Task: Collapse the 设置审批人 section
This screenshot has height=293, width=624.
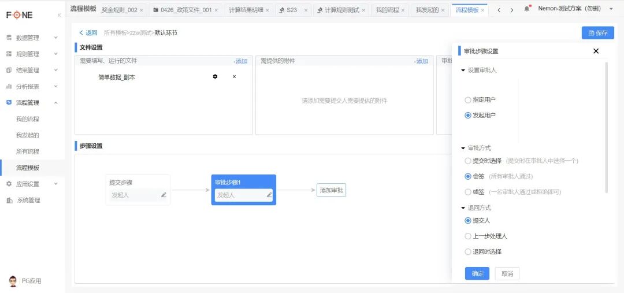Action: click(x=463, y=71)
